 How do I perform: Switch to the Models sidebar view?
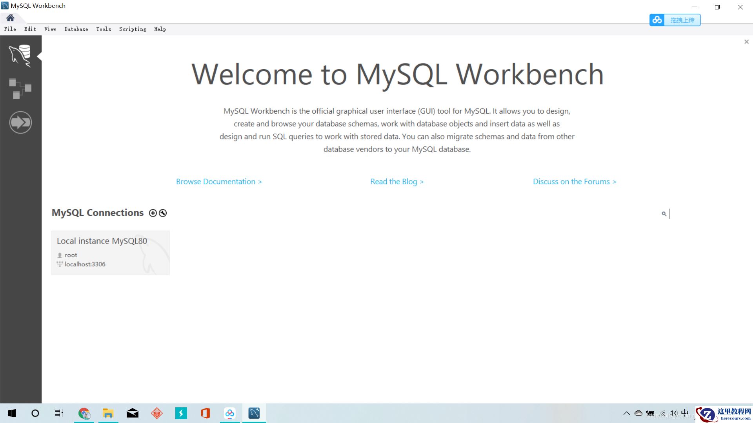pos(20,89)
